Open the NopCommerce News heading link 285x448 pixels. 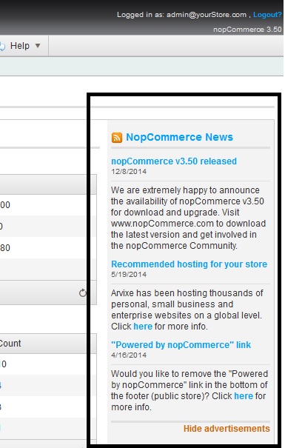click(179, 137)
